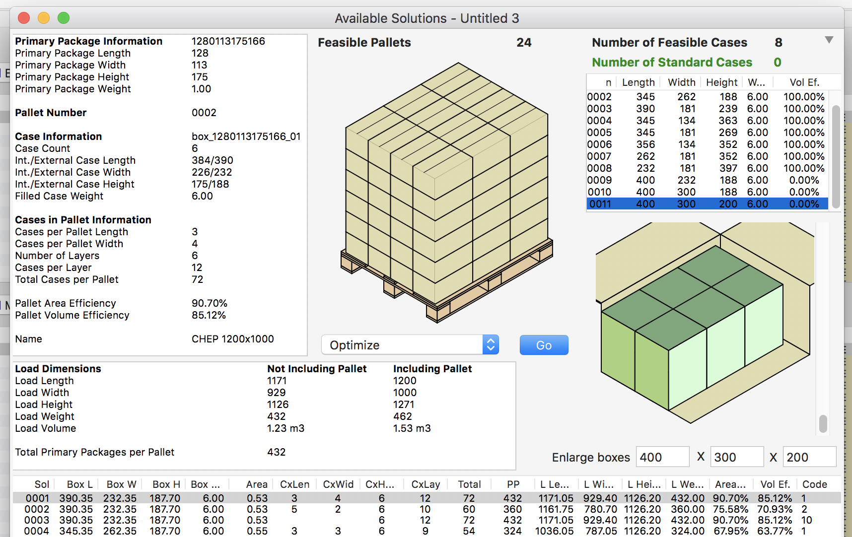Select case row 0006 with length 356

click(707, 144)
